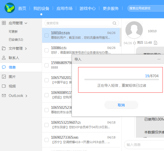This screenshot has width=164, height=151.
Task: Click the magnifier icon in SMS search
Action: point(114,23)
